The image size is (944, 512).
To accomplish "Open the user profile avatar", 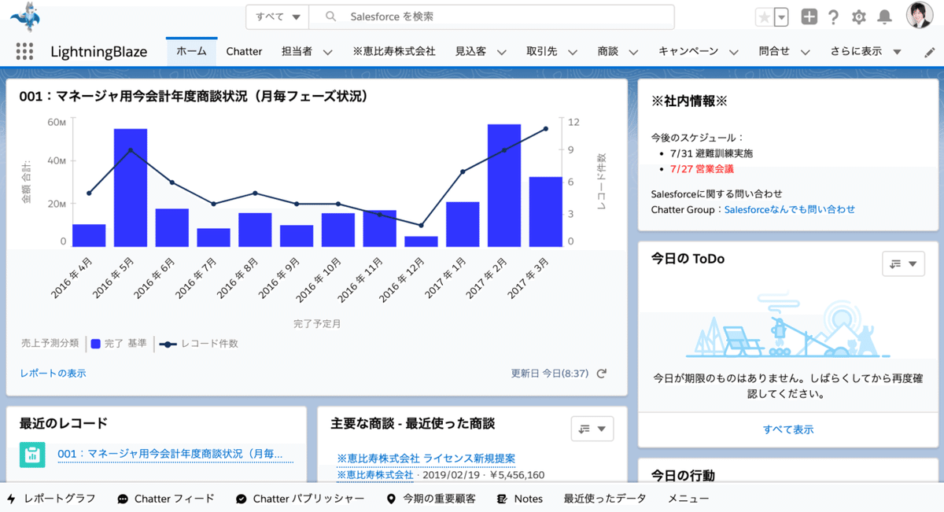I will pyautogui.click(x=920, y=16).
